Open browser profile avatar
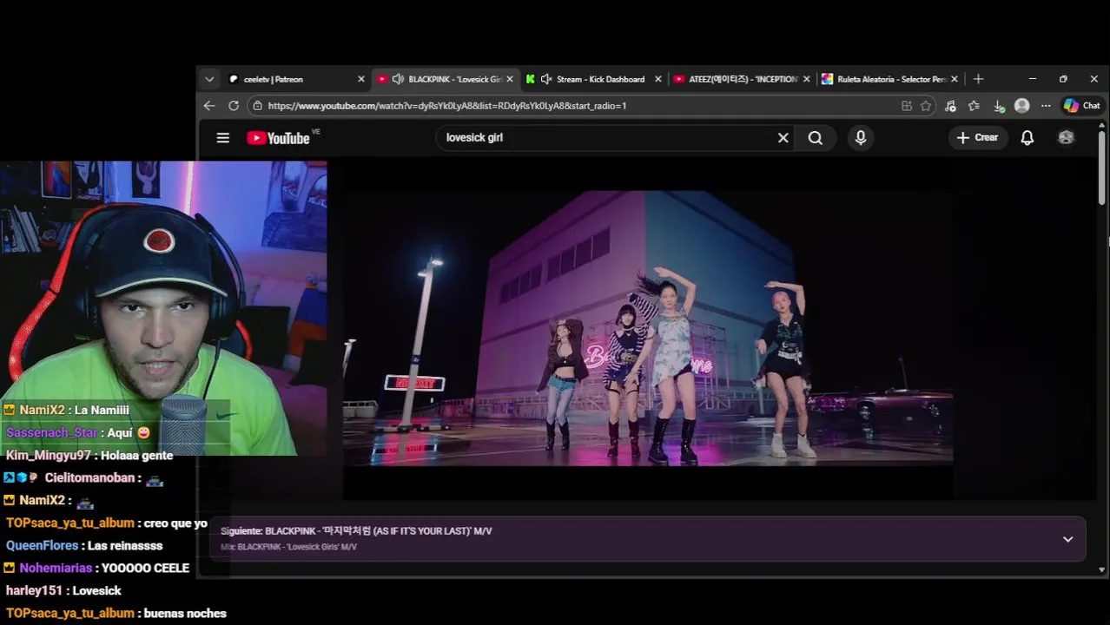Viewport: 1110px width, 625px height. pyautogui.click(x=1022, y=106)
